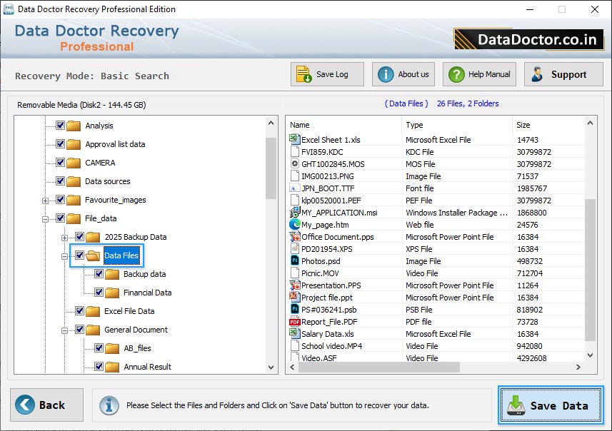The width and height of the screenshot is (612, 431).
Task: Click the Photos.psd Photoshop file icon
Action: coord(295,261)
